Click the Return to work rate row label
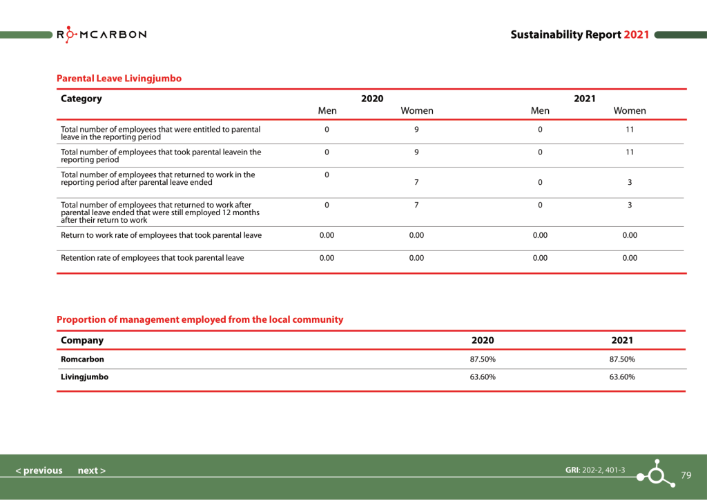The height and width of the screenshot is (500, 707). click(161, 235)
